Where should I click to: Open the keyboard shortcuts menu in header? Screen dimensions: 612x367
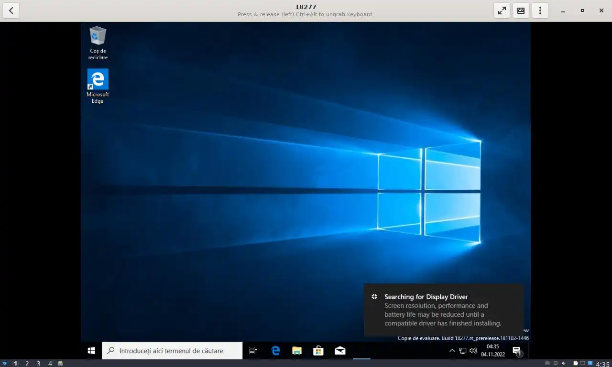pyautogui.click(x=521, y=11)
